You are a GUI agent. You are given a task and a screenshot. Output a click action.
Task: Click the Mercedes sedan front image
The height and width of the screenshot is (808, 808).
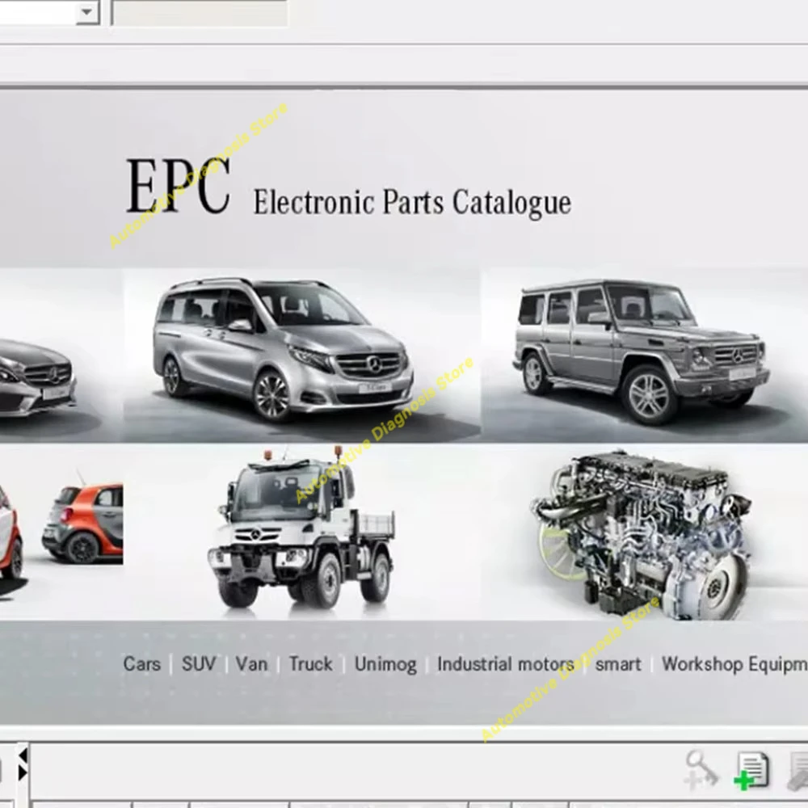click(x=38, y=377)
